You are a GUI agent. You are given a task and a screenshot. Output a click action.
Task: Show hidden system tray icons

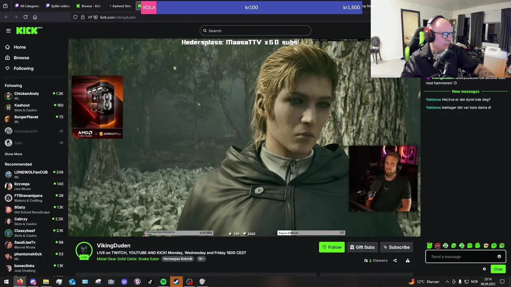coord(447,281)
